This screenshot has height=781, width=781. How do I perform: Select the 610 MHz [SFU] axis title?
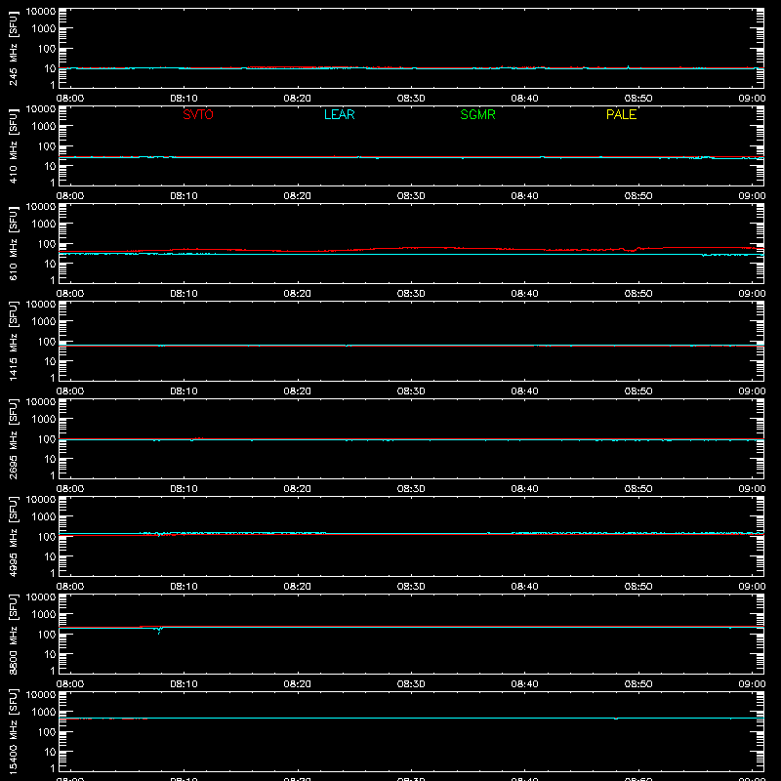coord(14,243)
